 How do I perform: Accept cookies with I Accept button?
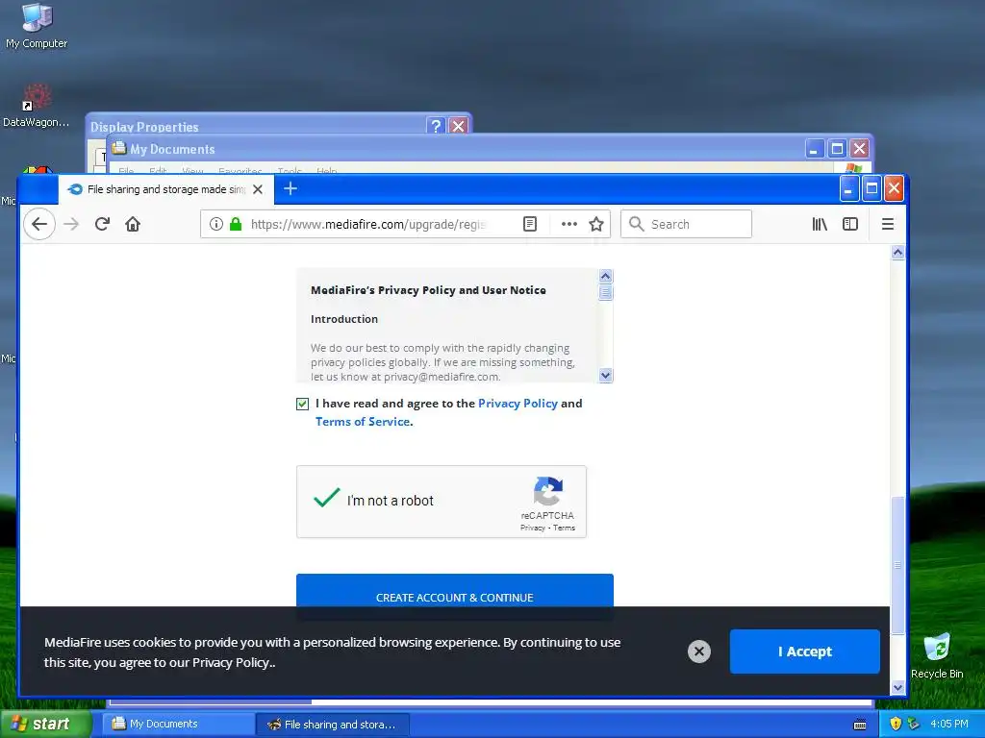pyautogui.click(x=805, y=652)
